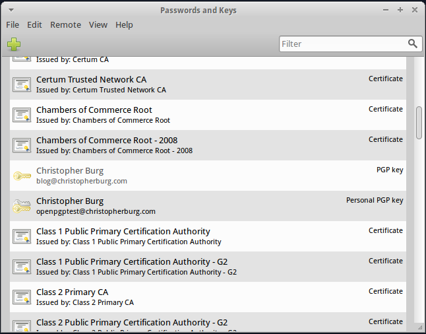This screenshot has height=334, width=426.
Task: Click the vertical scrollbar thumb
Action: tap(419, 123)
